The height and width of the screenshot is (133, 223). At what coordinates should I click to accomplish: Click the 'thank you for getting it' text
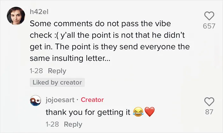point(88,112)
